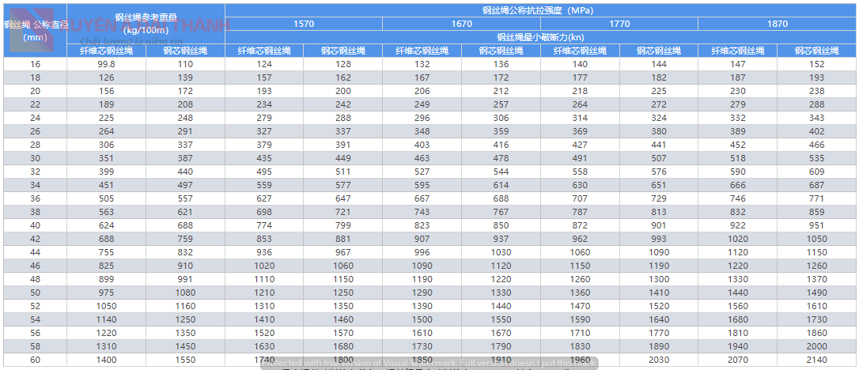The width and height of the screenshot is (859, 370).
Task: Select the value 2070 in row 60
Action: 737,361
